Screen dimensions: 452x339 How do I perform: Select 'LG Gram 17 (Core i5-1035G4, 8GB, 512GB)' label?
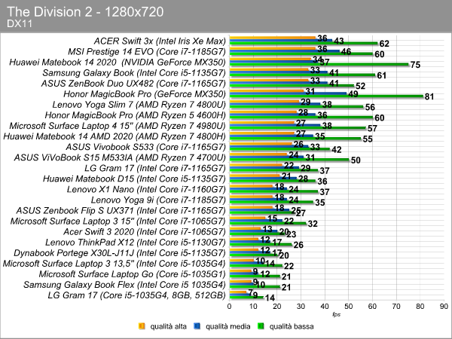[136, 295]
